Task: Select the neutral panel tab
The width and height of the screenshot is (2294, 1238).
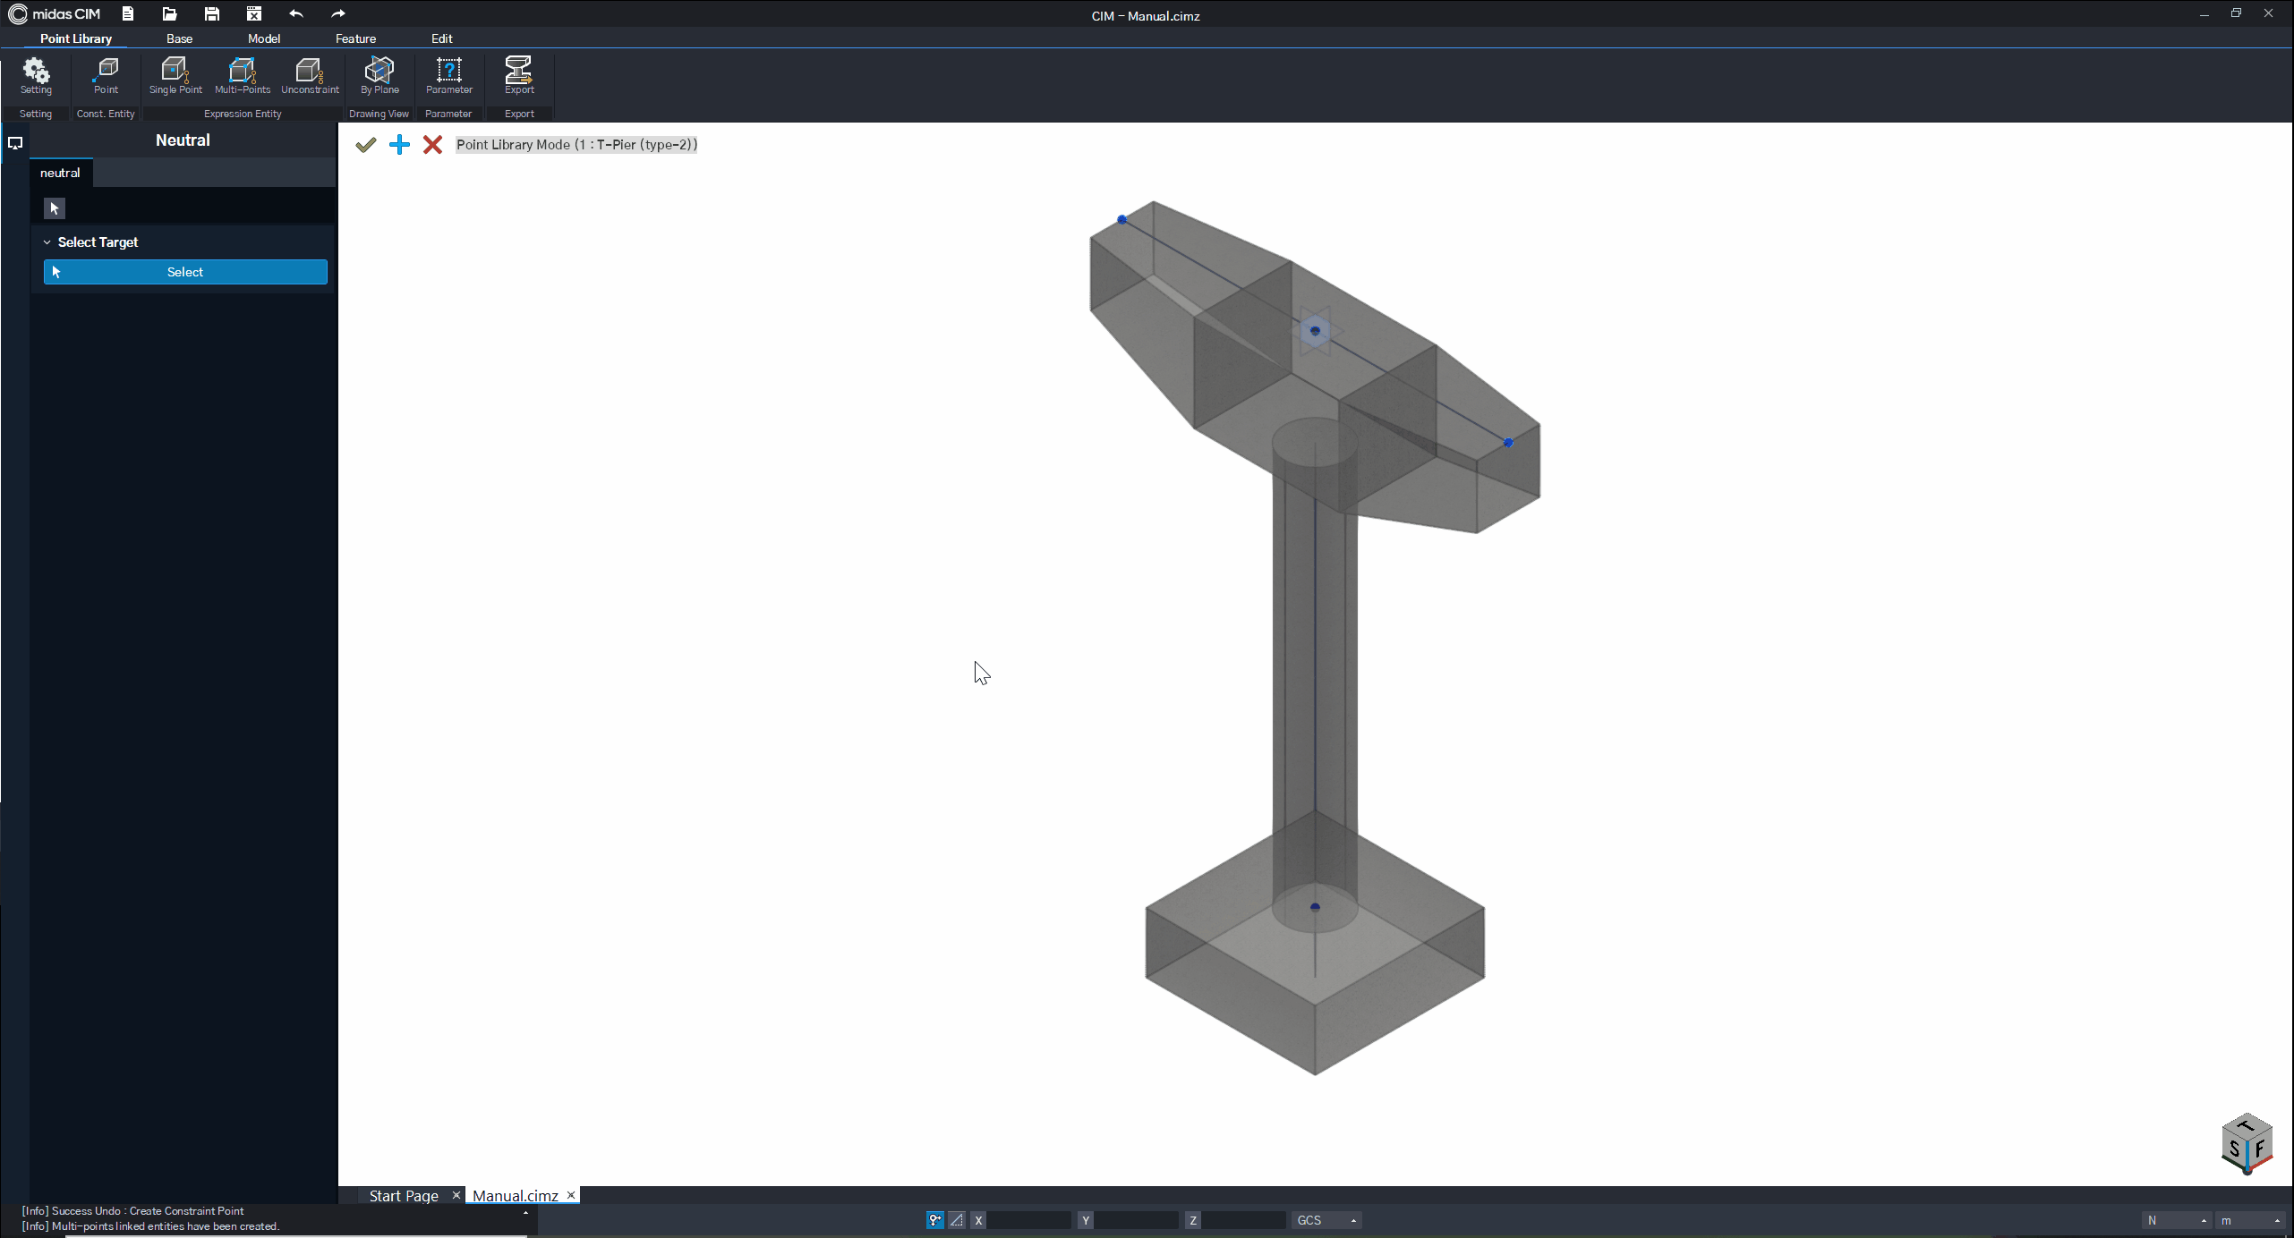Action: click(x=60, y=173)
